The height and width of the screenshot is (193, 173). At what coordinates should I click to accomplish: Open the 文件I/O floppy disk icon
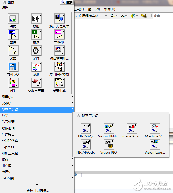click(x=13, y=67)
